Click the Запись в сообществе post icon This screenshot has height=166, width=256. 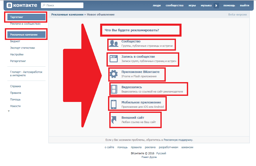113,59
